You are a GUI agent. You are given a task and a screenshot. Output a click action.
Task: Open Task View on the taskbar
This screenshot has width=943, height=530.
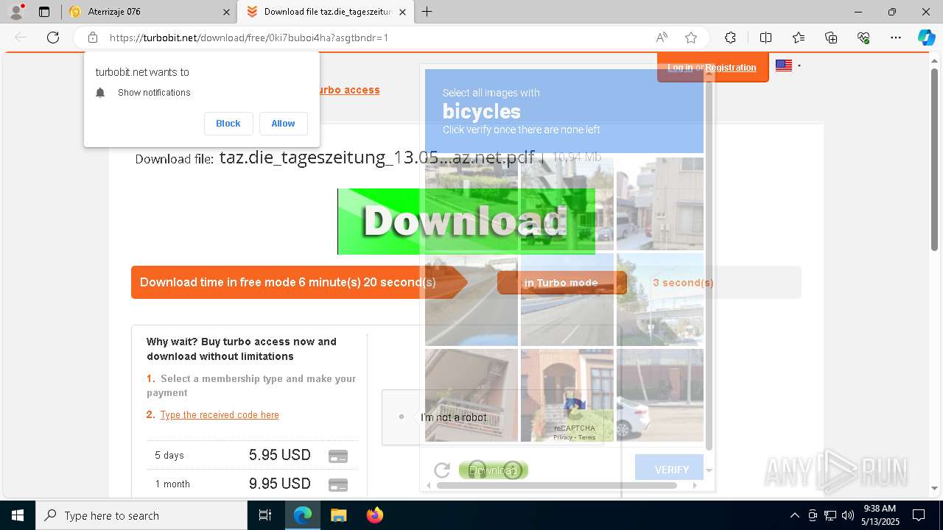point(265,515)
